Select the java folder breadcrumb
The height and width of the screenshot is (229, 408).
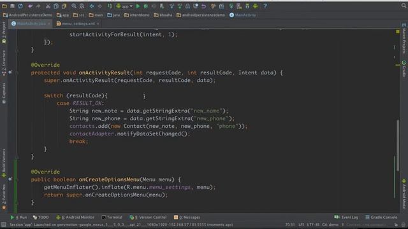click(113, 15)
